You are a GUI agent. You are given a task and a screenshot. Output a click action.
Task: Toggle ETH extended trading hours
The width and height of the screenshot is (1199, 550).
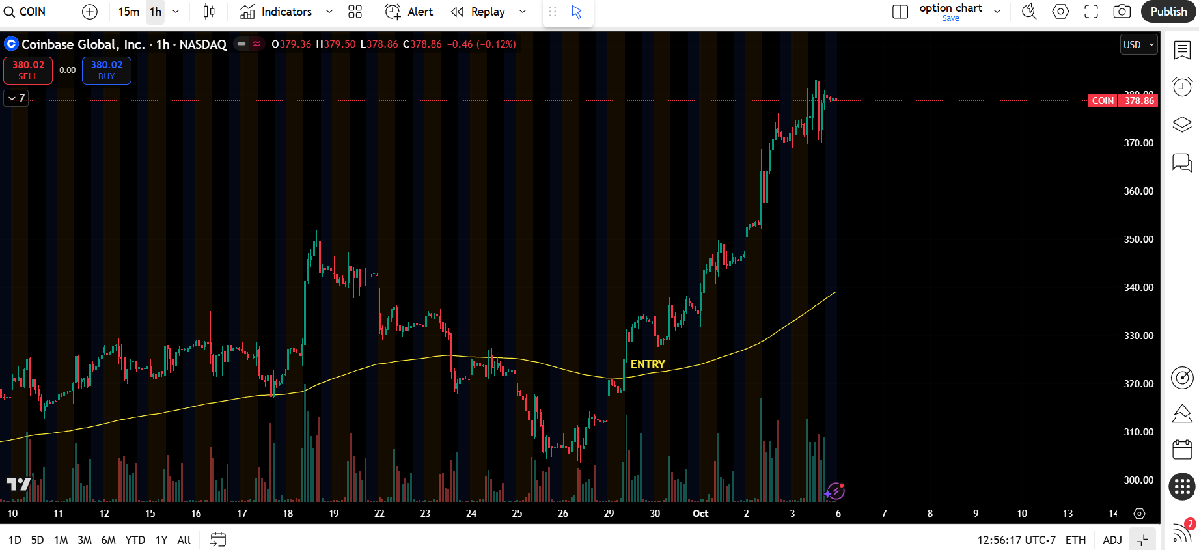1075,540
